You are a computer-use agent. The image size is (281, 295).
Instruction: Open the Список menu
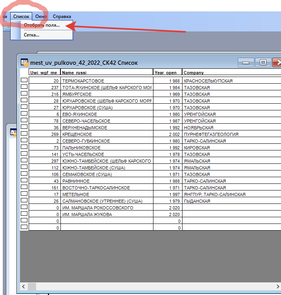pyautogui.click(x=21, y=16)
